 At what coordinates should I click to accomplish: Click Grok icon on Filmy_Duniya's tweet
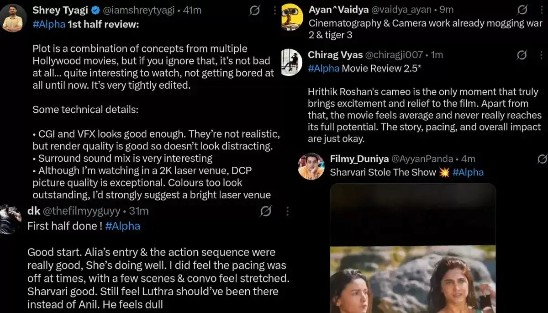click(543, 159)
